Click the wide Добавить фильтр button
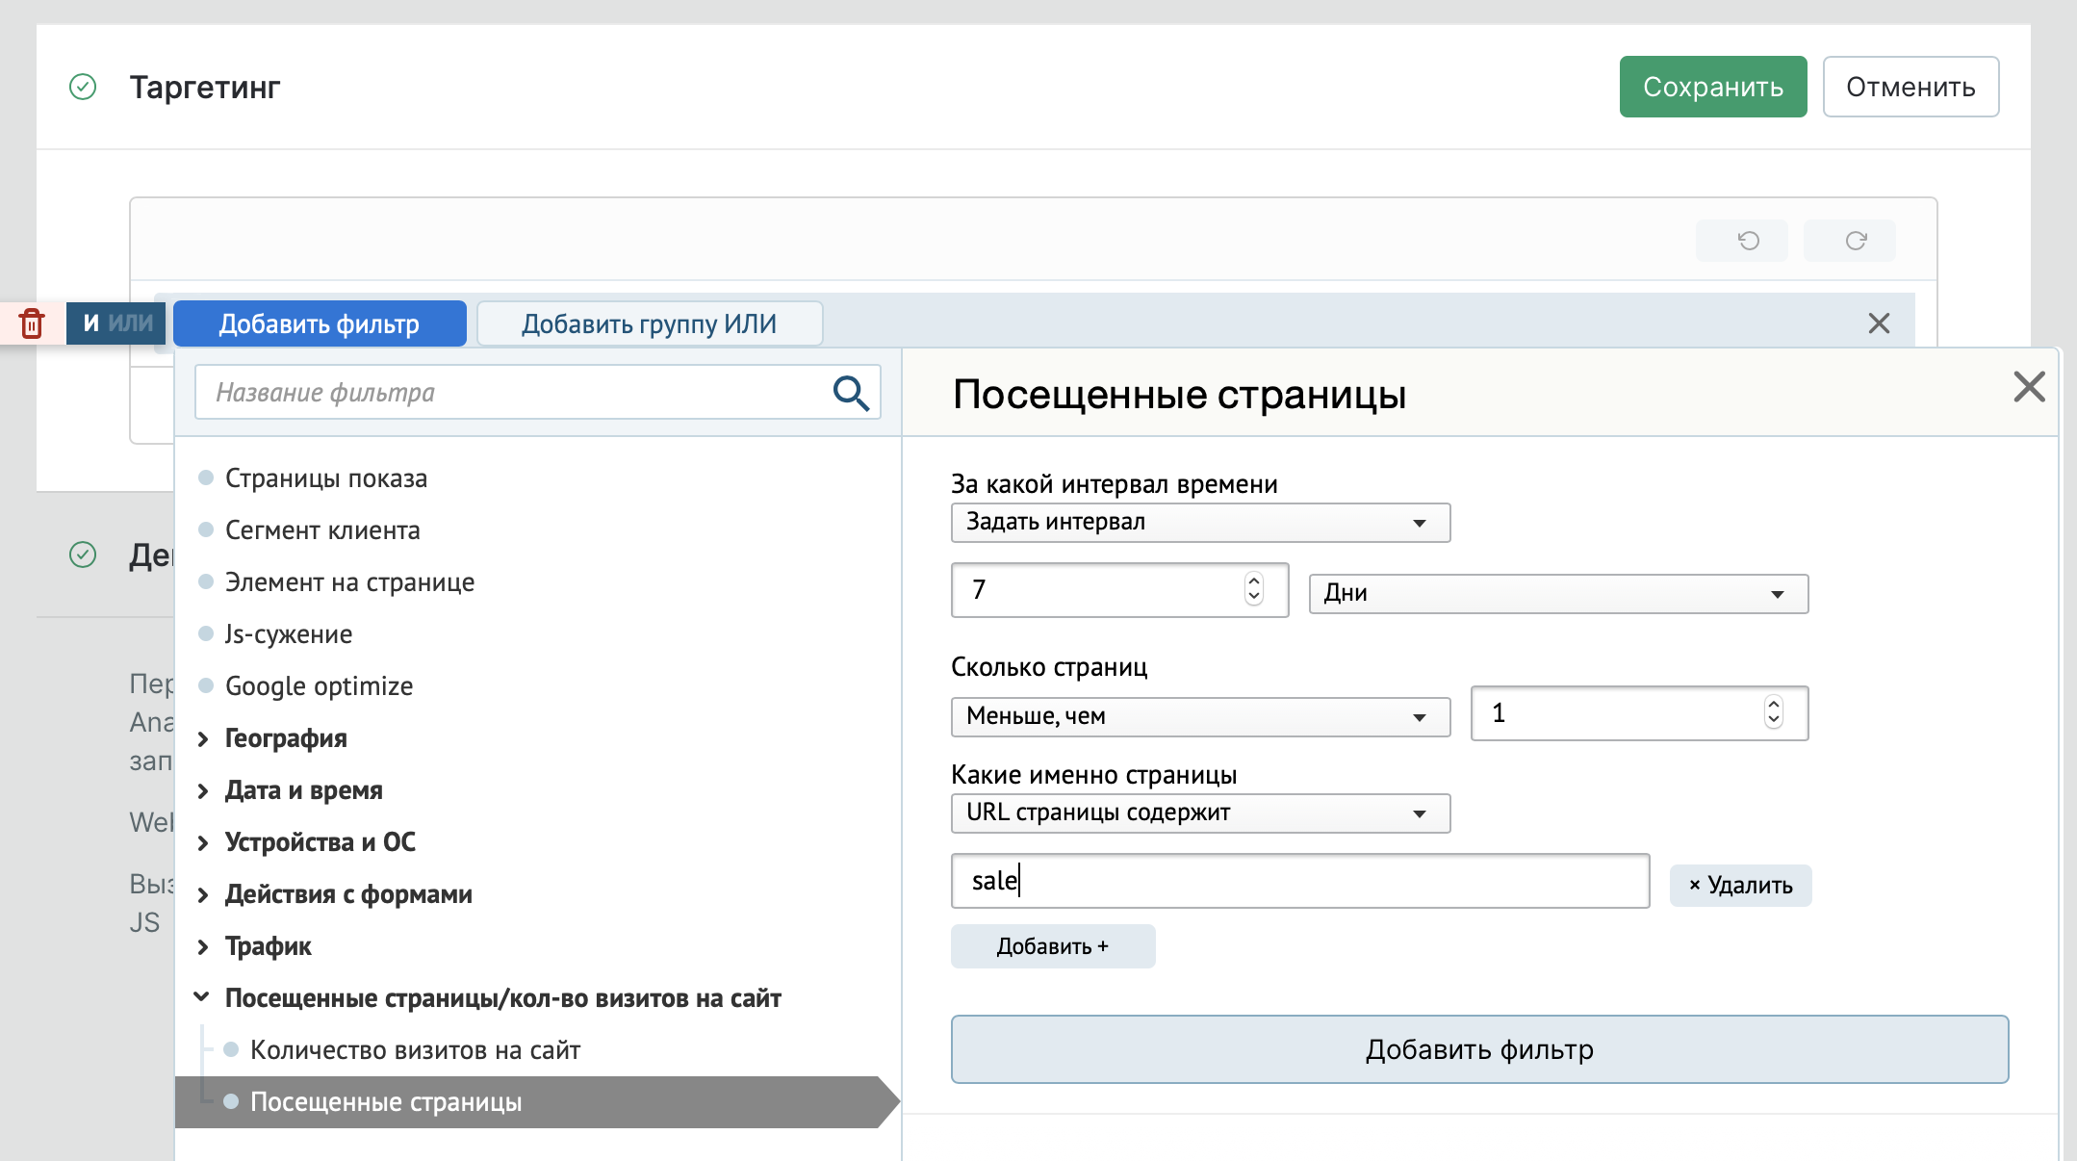Image resolution: width=2077 pixels, height=1161 pixels. [x=1479, y=1049]
